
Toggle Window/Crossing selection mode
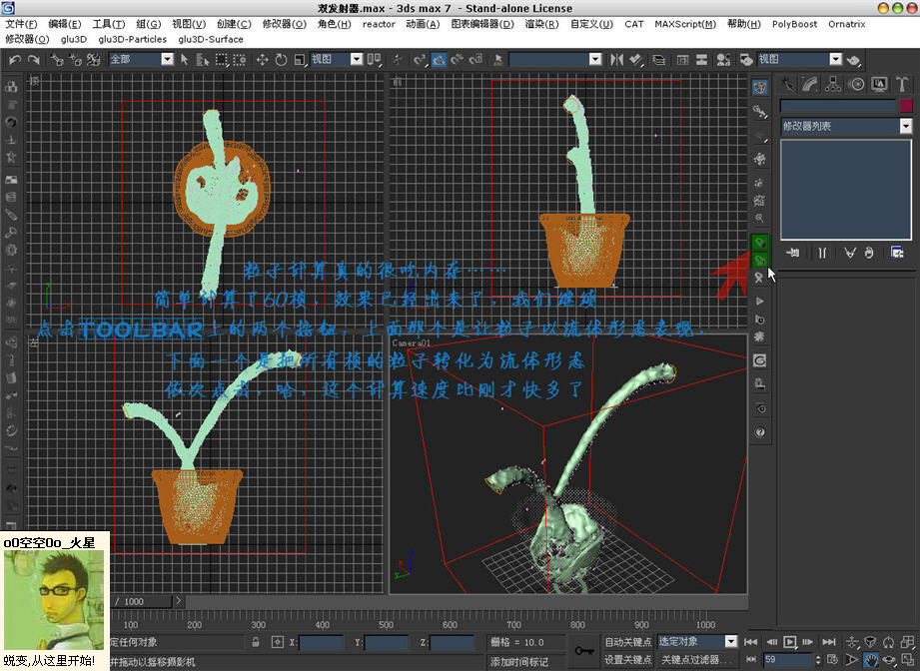click(240, 59)
